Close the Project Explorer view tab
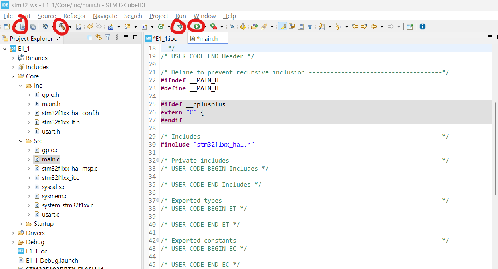 (58, 38)
